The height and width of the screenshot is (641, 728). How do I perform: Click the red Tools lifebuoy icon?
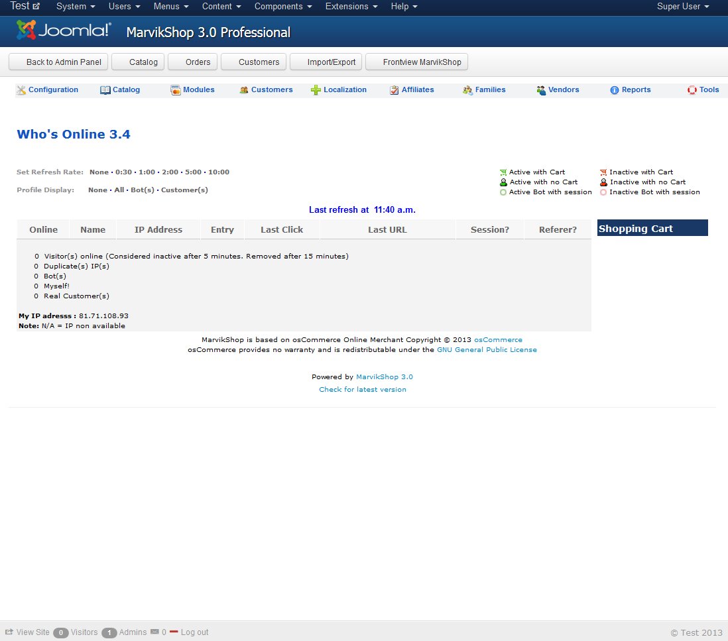point(692,90)
